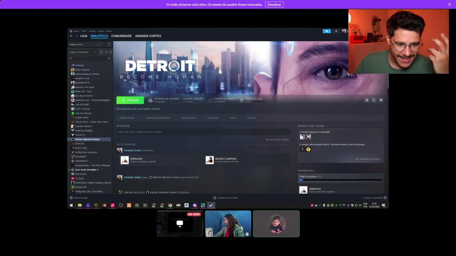Open the OBRIGADO achievement thumbnail in activity
456x256 pixels.
point(125,160)
